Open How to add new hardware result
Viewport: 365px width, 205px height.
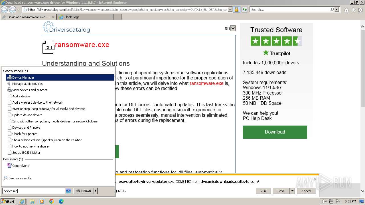[x=60, y=146]
